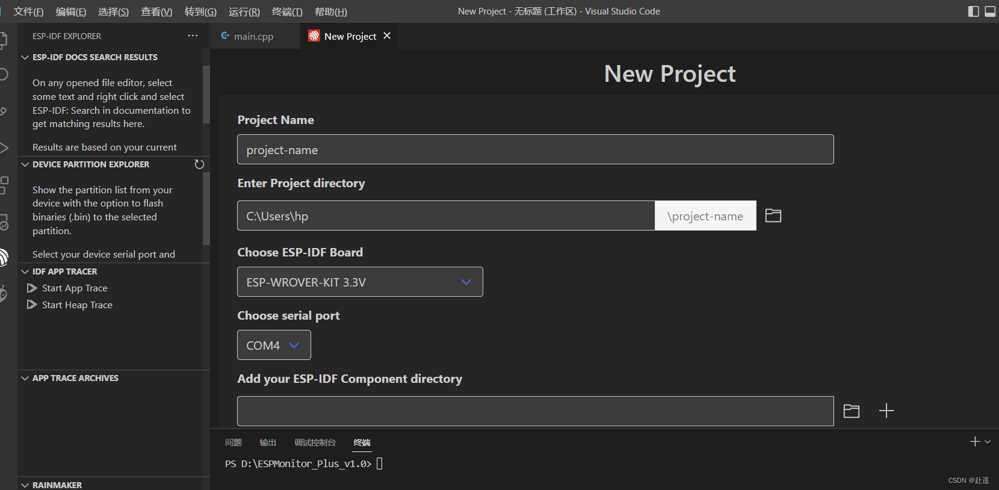Open the 终端(T) menu
The image size is (999, 490).
click(287, 11)
